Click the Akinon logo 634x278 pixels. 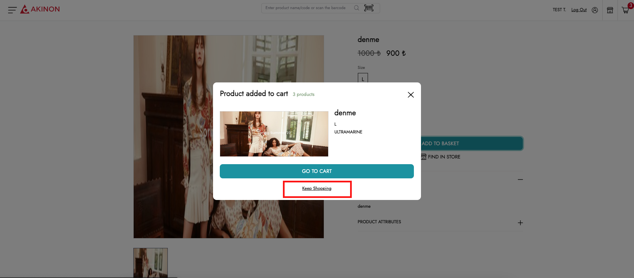coord(40,9)
